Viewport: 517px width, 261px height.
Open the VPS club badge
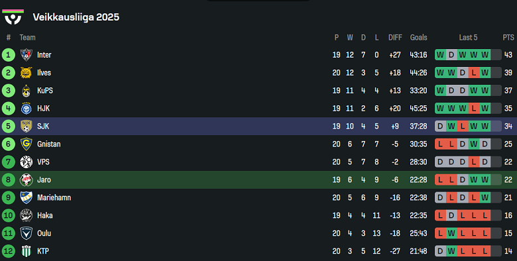26,162
